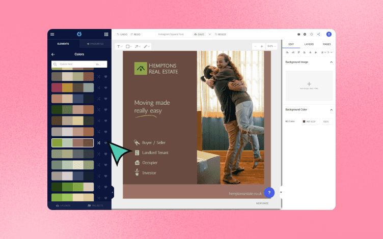Image resolution: width=383 pixels, height=239 pixels.
Task: Switch to the Favourites tab
Action: click(x=95, y=44)
